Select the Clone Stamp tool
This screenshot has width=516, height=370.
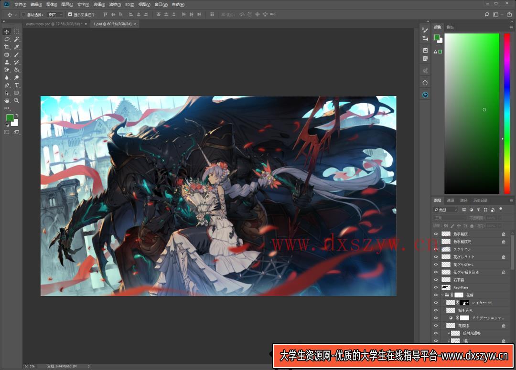click(x=7, y=62)
